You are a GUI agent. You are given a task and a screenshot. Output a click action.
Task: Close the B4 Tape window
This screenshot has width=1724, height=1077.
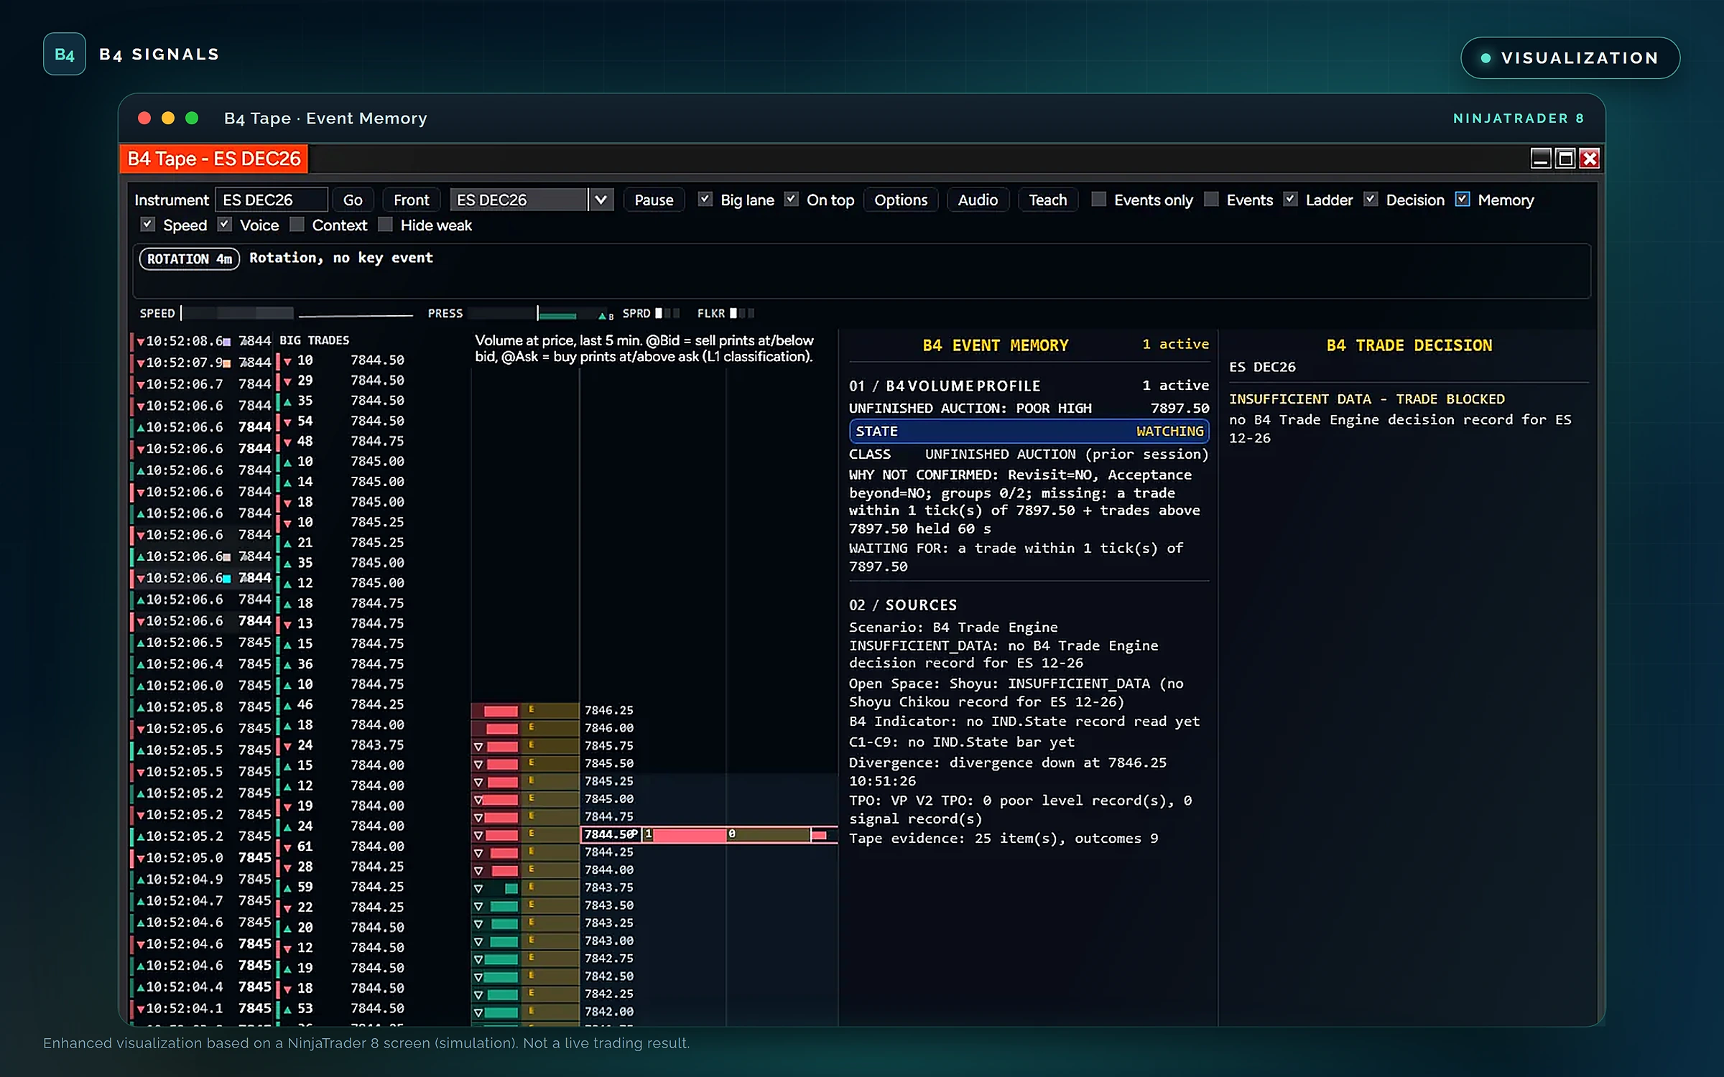click(1590, 159)
